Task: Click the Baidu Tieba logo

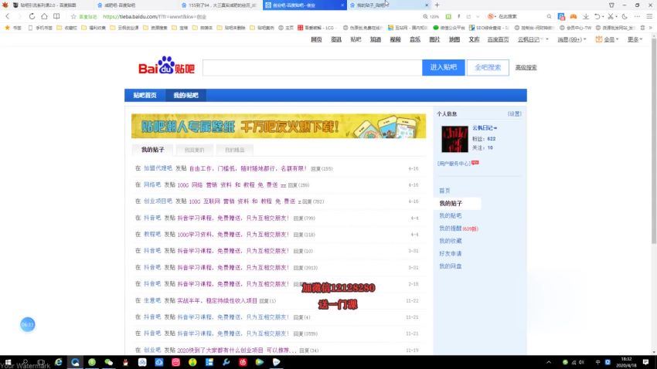Action: [x=166, y=66]
